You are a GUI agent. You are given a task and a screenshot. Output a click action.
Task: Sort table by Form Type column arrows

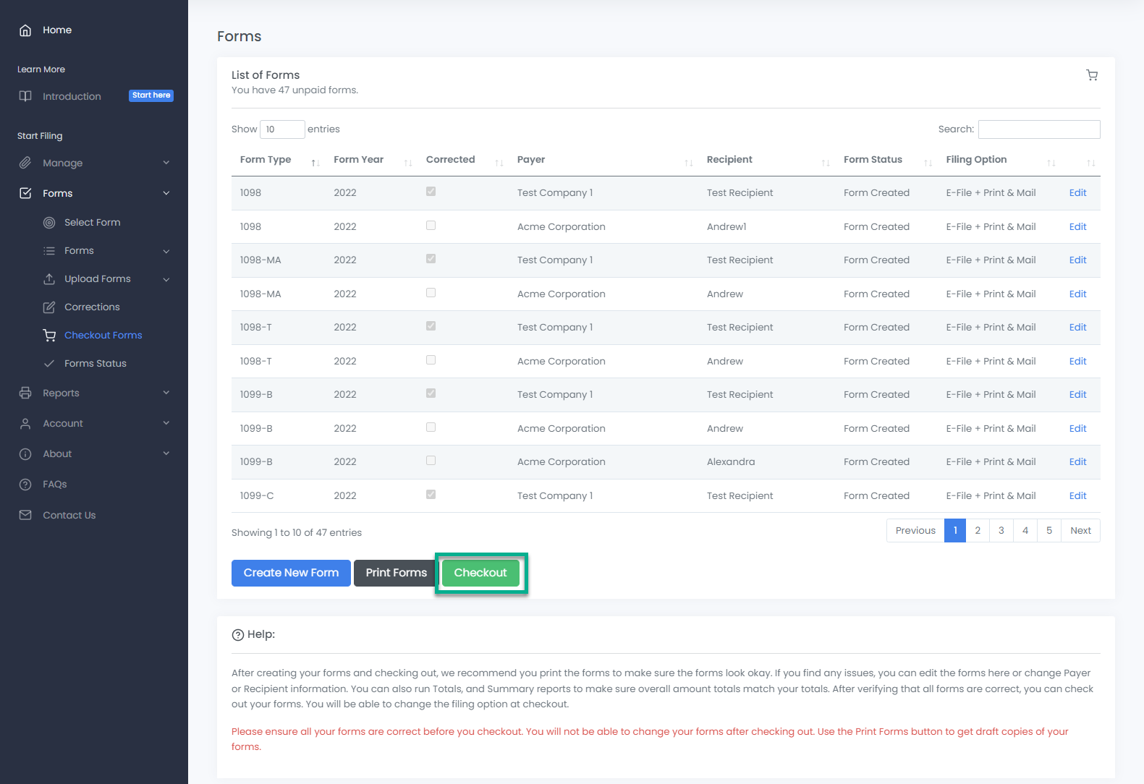click(x=315, y=163)
